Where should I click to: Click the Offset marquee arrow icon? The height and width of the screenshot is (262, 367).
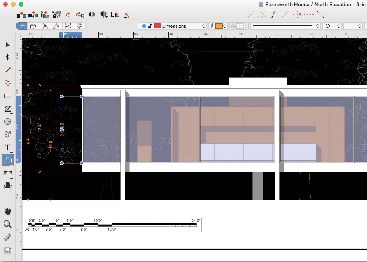(115, 14)
